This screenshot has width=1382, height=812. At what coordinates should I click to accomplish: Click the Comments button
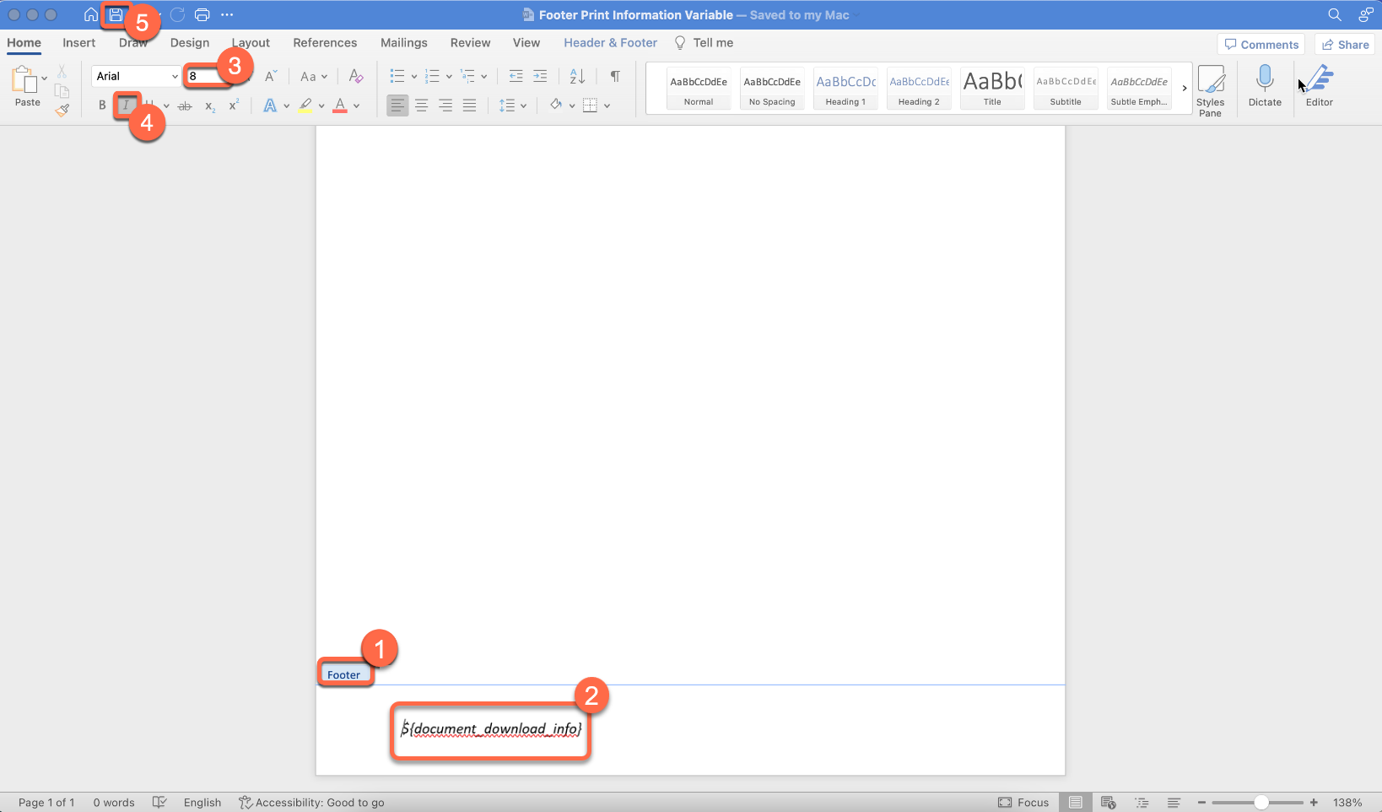click(x=1261, y=45)
